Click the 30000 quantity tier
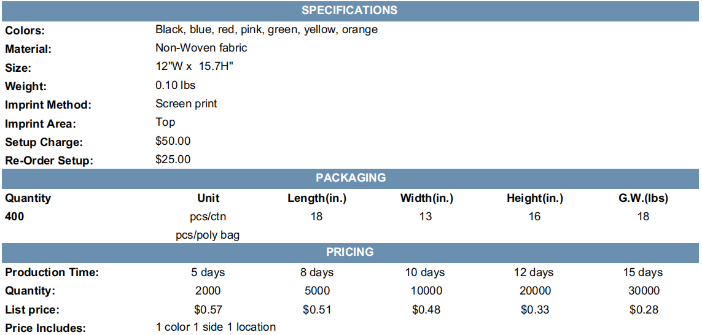This screenshot has width=702, height=335. pos(642,291)
